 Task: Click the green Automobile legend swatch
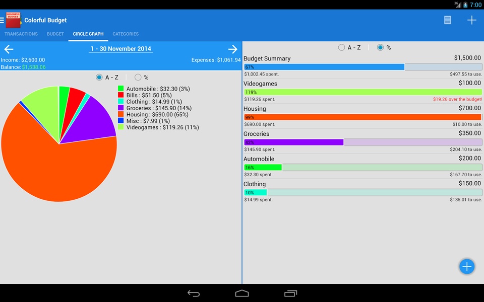(x=120, y=89)
